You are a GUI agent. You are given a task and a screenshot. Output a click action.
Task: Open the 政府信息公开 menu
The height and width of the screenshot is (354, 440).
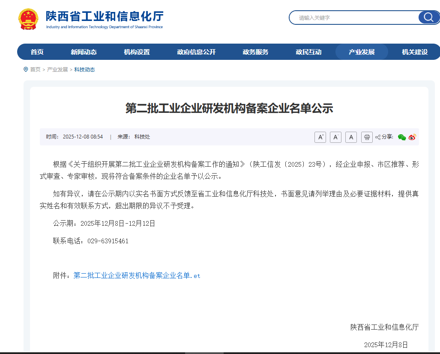[196, 52]
